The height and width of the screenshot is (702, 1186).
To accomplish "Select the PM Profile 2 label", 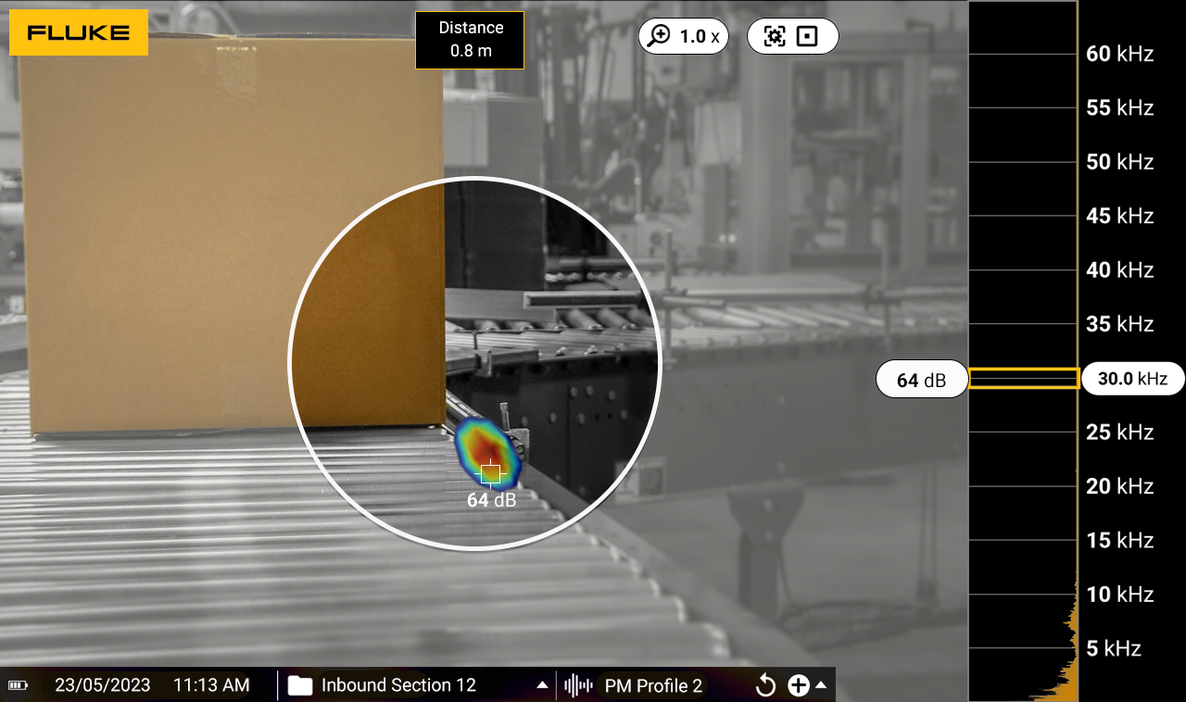I will (x=653, y=685).
